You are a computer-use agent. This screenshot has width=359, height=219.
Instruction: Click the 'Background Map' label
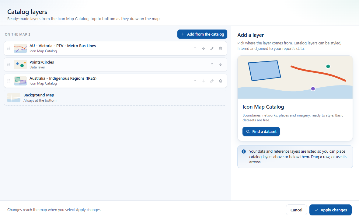pos(39,95)
